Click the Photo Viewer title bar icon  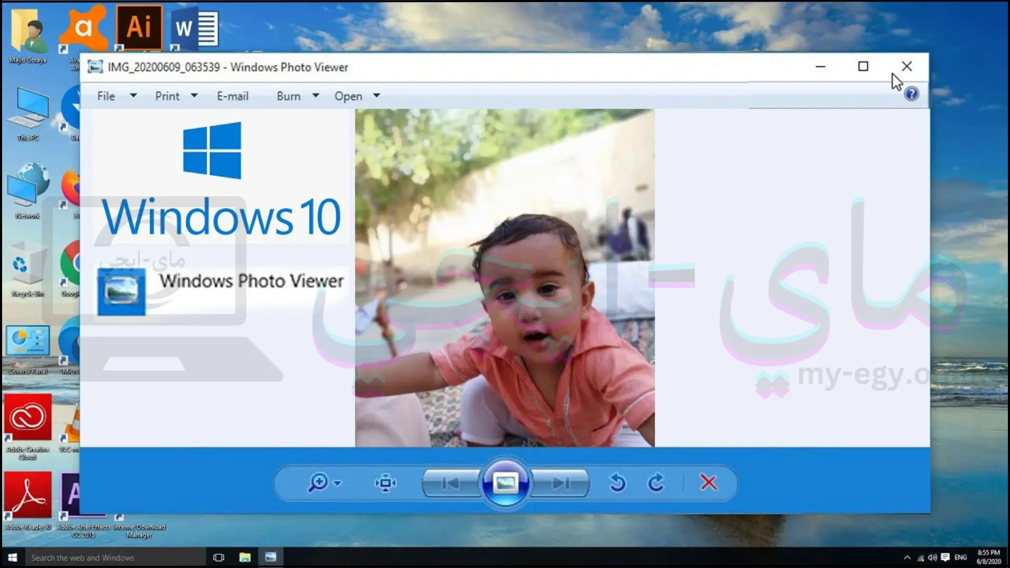95,67
